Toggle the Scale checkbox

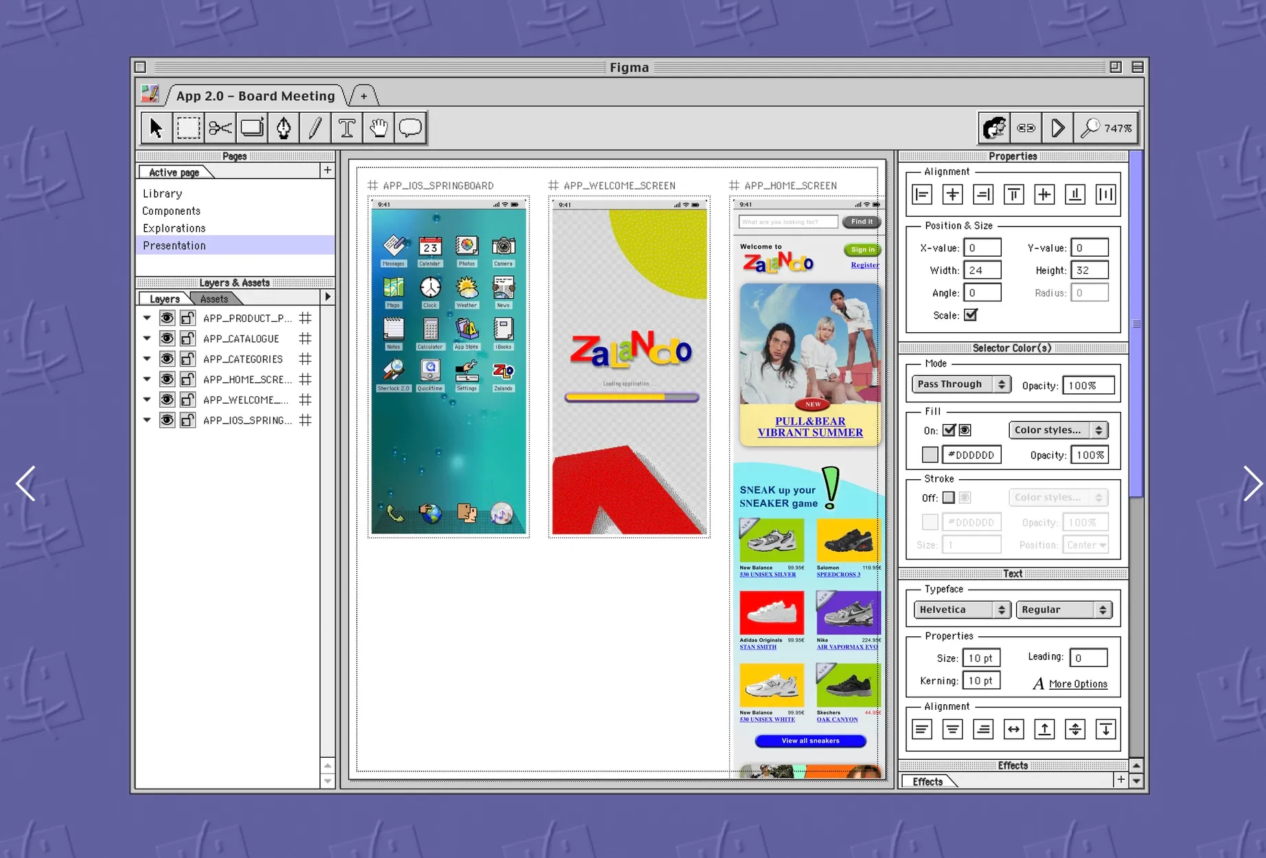point(970,315)
